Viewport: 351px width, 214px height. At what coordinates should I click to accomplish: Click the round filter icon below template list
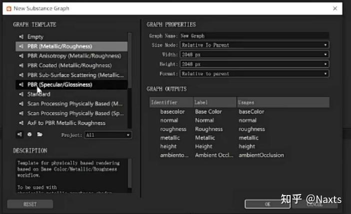pyautogui.click(x=29, y=134)
